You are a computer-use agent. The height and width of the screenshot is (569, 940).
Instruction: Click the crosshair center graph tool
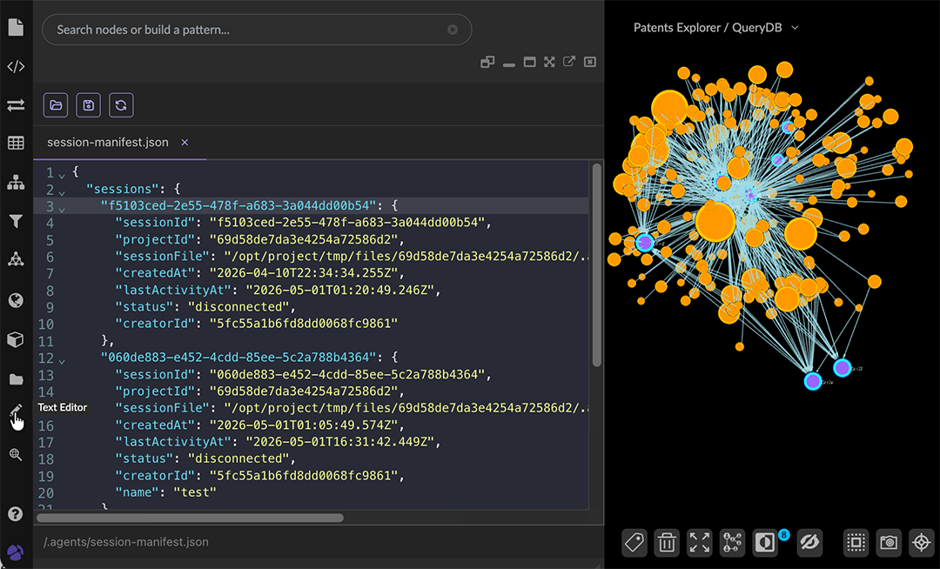[922, 543]
